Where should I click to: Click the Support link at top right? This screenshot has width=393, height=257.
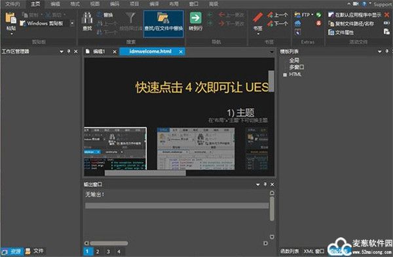383,5
